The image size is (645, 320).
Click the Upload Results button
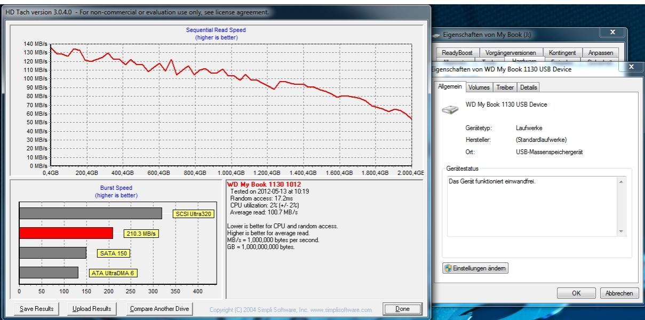tap(92, 309)
